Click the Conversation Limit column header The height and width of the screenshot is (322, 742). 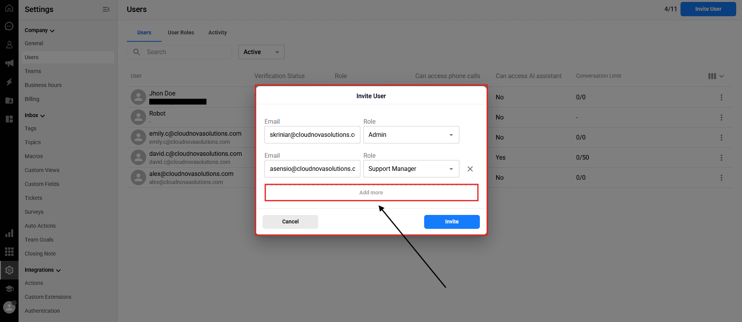[599, 76]
